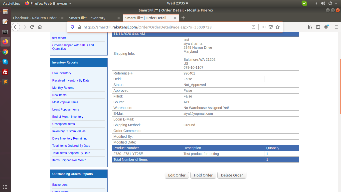Show Firefox sidebars
341x192 pixels.
(x=318, y=27)
